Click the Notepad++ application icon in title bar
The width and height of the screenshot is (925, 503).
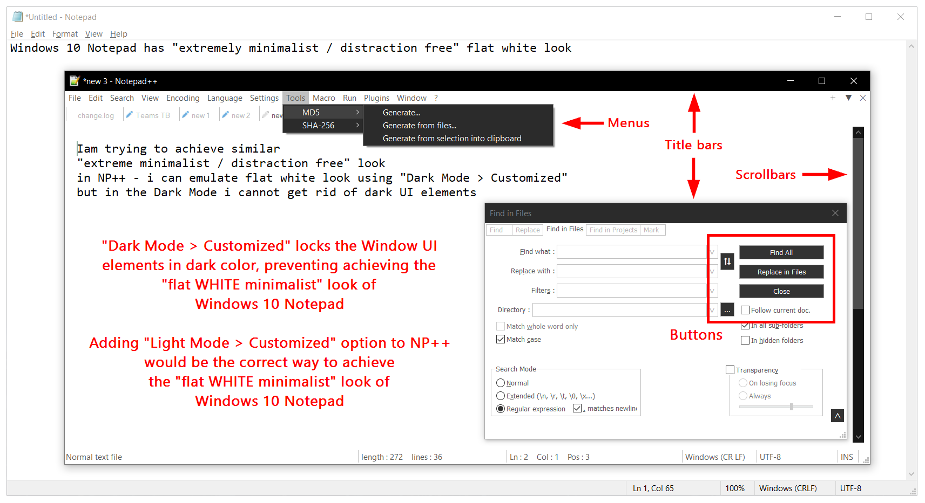click(x=75, y=81)
